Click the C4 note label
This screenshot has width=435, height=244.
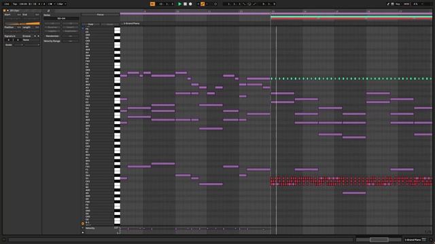[x=87, y=79]
